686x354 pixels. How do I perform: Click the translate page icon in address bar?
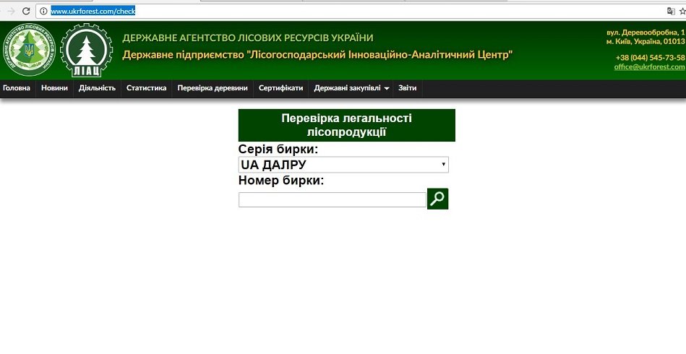tap(671, 12)
